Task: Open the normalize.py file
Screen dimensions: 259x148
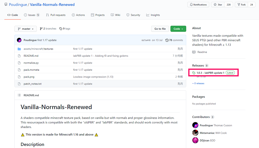Action: pyautogui.click(x=31, y=63)
